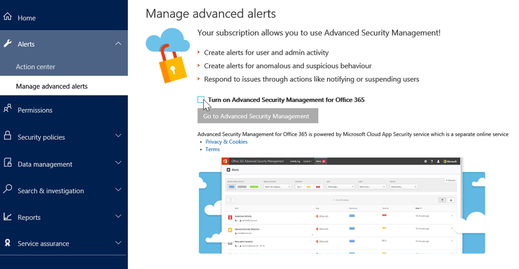Expand the Reports section chevron
The height and width of the screenshot is (269, 519).
pos(118,217)
